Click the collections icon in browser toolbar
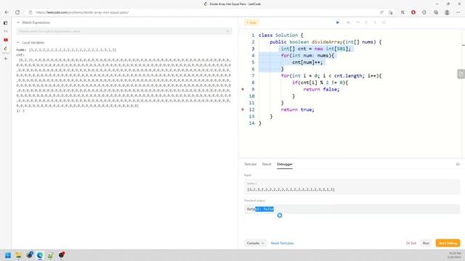The width and height of the screenshot is (465, 261). (x=436, y=12)
